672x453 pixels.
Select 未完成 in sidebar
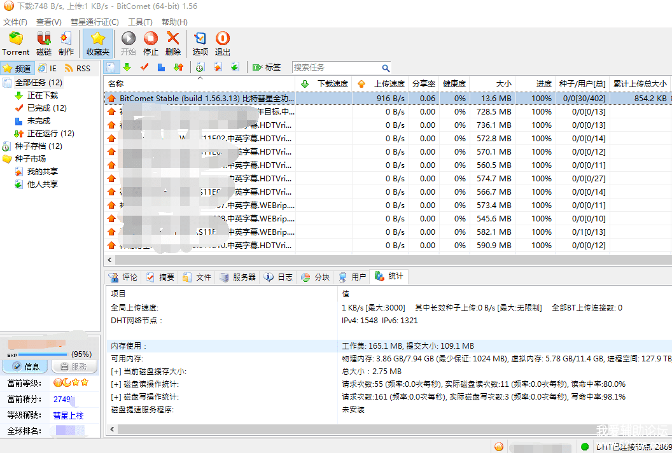(x=39, y=121)
